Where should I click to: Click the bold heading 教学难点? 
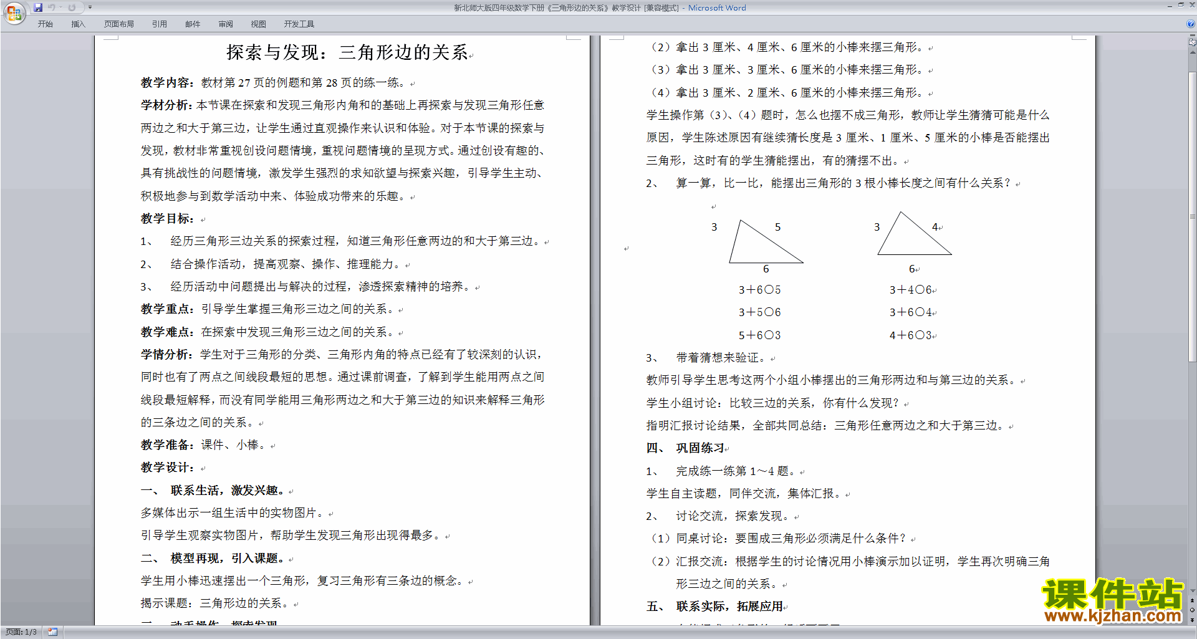click(168, 332)
